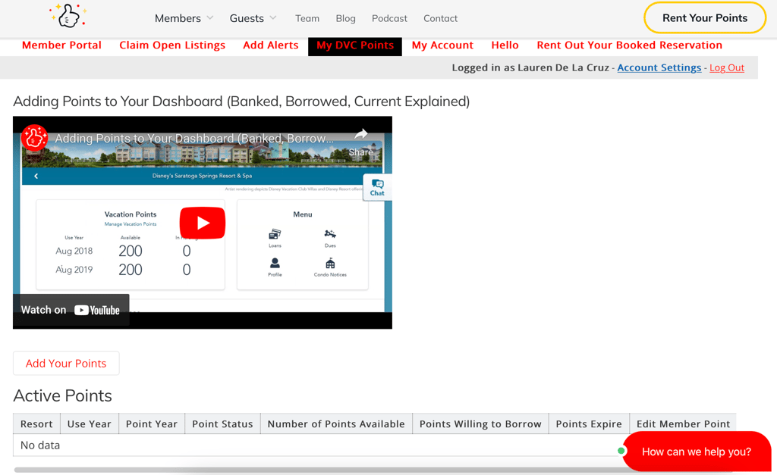
Task: Click the Condo Notices icon
Action: [x=330, y=263]
